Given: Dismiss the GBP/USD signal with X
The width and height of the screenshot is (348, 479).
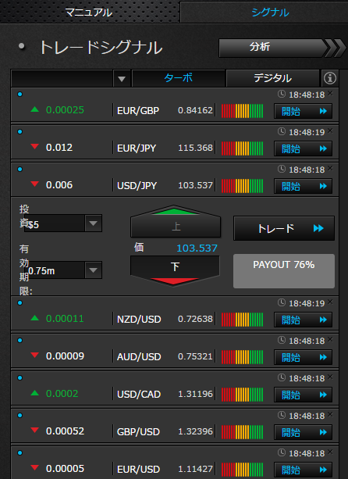Looking at the screenshot, I should pos(330,415).
